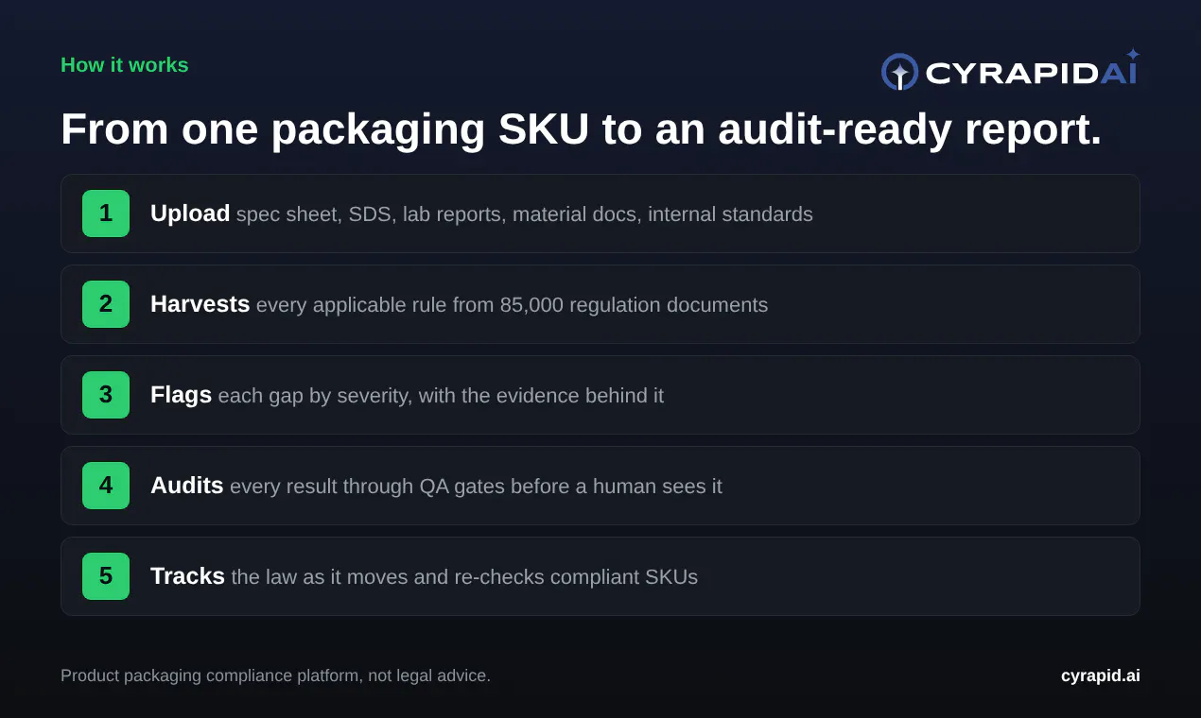Select the Upload step row

tap(600, 214)
